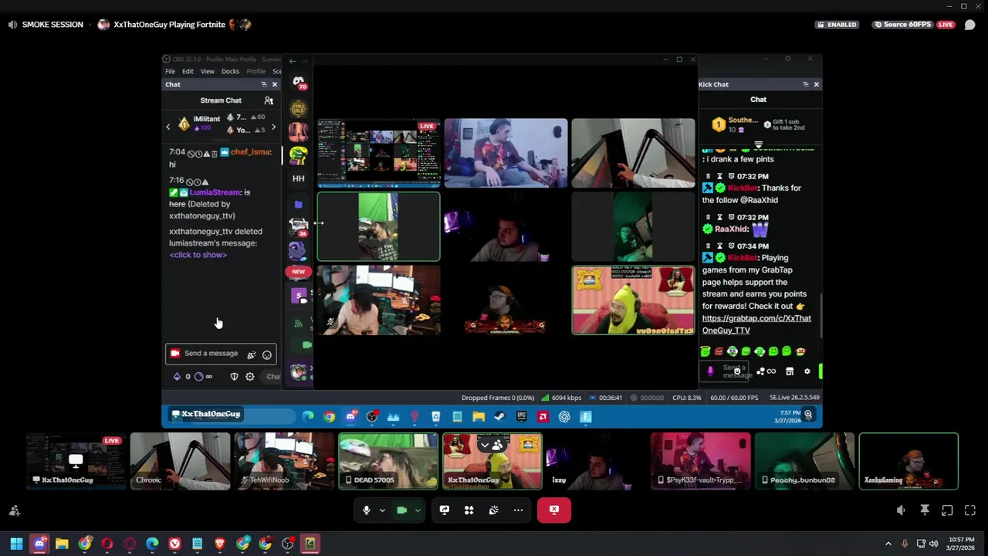
Task: Open more call options ellipsis
Action: click(518, 510)
